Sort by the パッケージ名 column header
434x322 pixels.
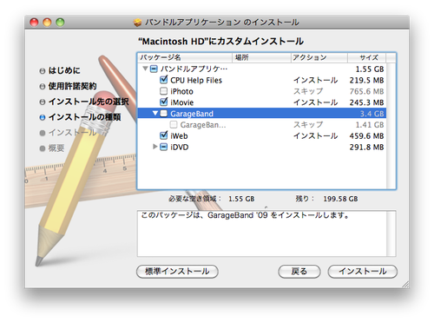click(185, 57)
